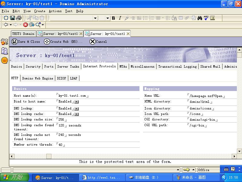
Task: Toggle italic text formatting
Action: pyautogui.click(x=120, y=18)
